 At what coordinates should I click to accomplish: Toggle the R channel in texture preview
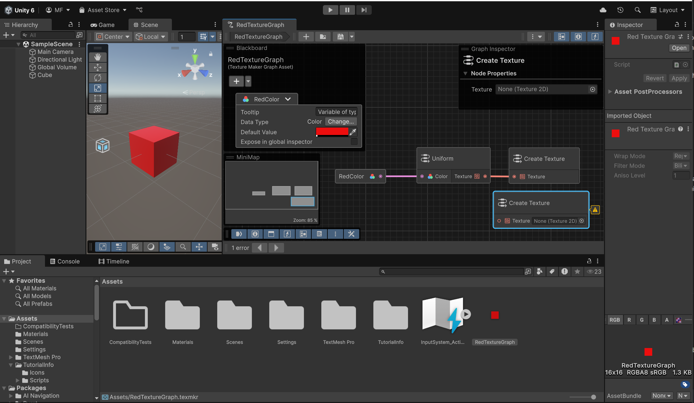629,320
